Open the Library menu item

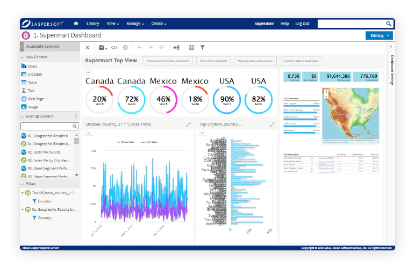tap(92, 24)
